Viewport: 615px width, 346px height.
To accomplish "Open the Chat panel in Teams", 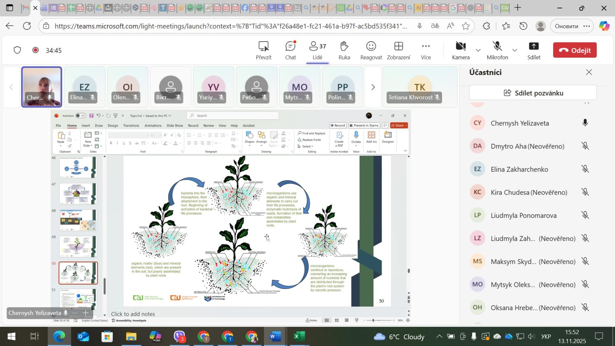I will pyautogui.click(x=290, y=50).
